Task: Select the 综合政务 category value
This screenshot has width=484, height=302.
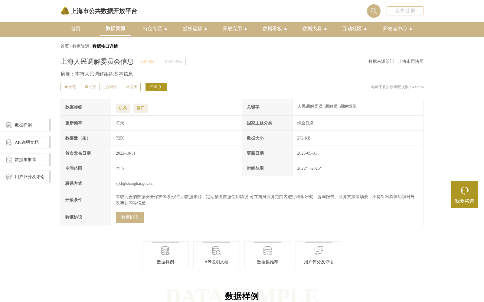Action: (306, 123)
